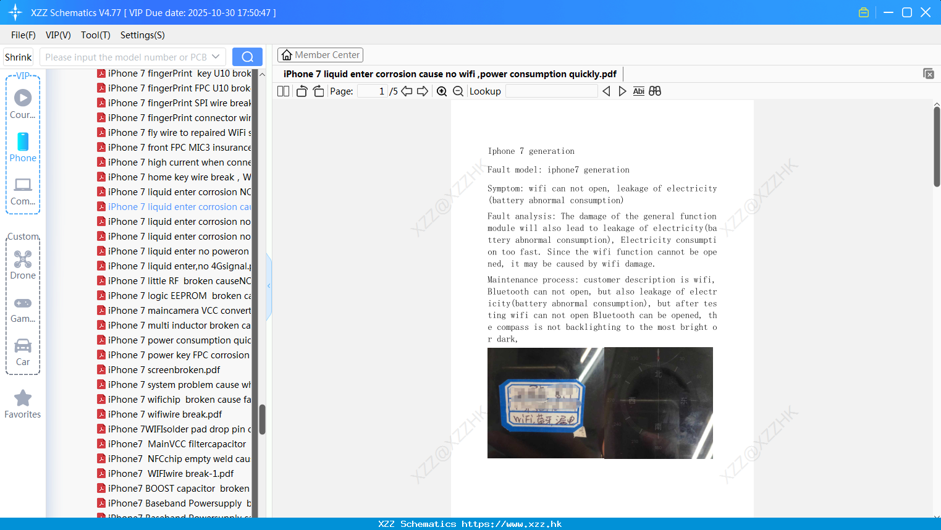Viewport: 941px width, 530px height.
Task: Click scroll-up arrow of file list
Action: pos(262,74)
